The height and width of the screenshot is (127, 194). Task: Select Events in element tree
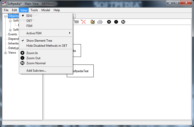pos(13,34)
